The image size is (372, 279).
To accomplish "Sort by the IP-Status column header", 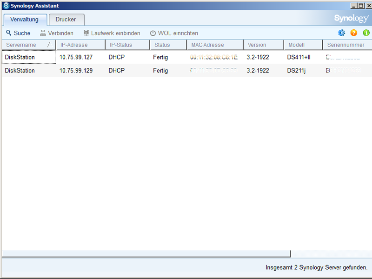I will [127, 45].
